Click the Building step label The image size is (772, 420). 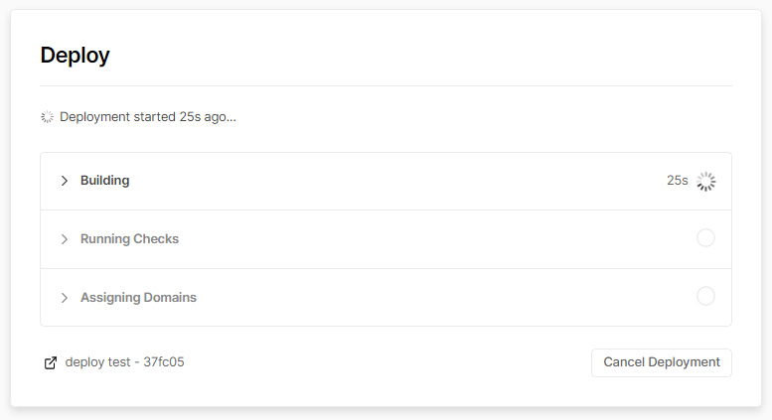tap(104, 181)
